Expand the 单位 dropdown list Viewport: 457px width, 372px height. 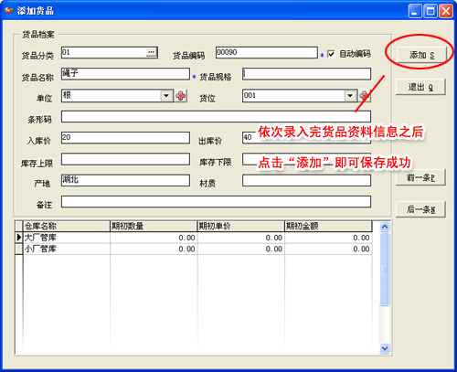pyautogui.click(x=166, y=96)
